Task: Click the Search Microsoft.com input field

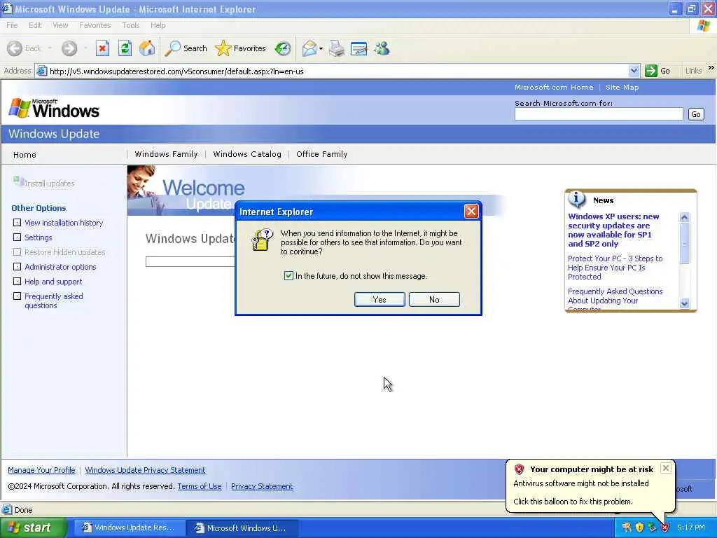Action: (599, 114)
